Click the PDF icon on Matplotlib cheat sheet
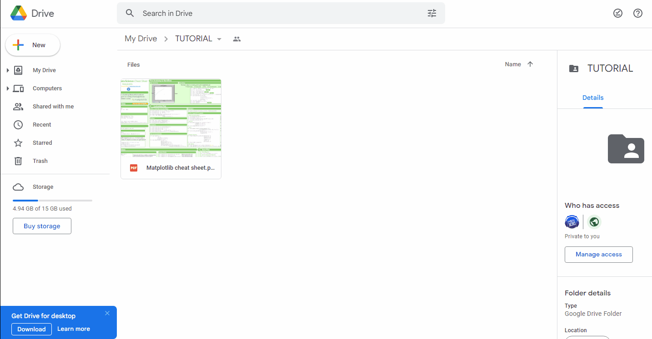 [x=133, y=167]
